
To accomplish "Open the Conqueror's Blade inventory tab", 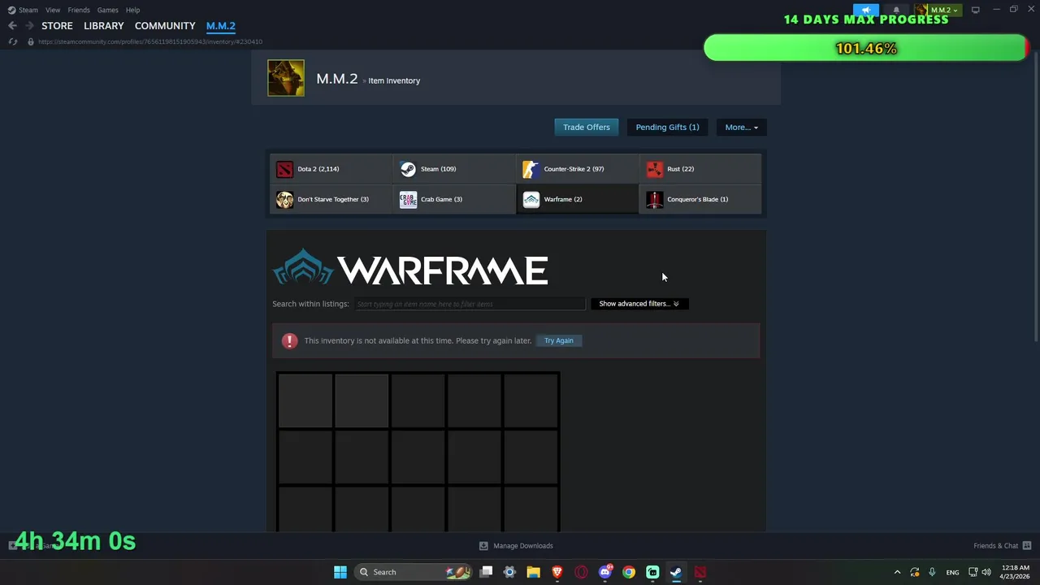I will [700, 199].
